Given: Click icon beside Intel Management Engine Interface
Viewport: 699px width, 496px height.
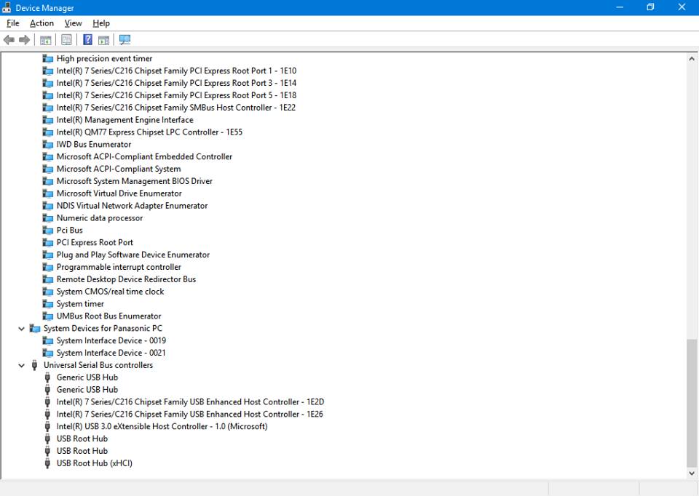Looking at the screenshot, I should click(x=48, y=120).
